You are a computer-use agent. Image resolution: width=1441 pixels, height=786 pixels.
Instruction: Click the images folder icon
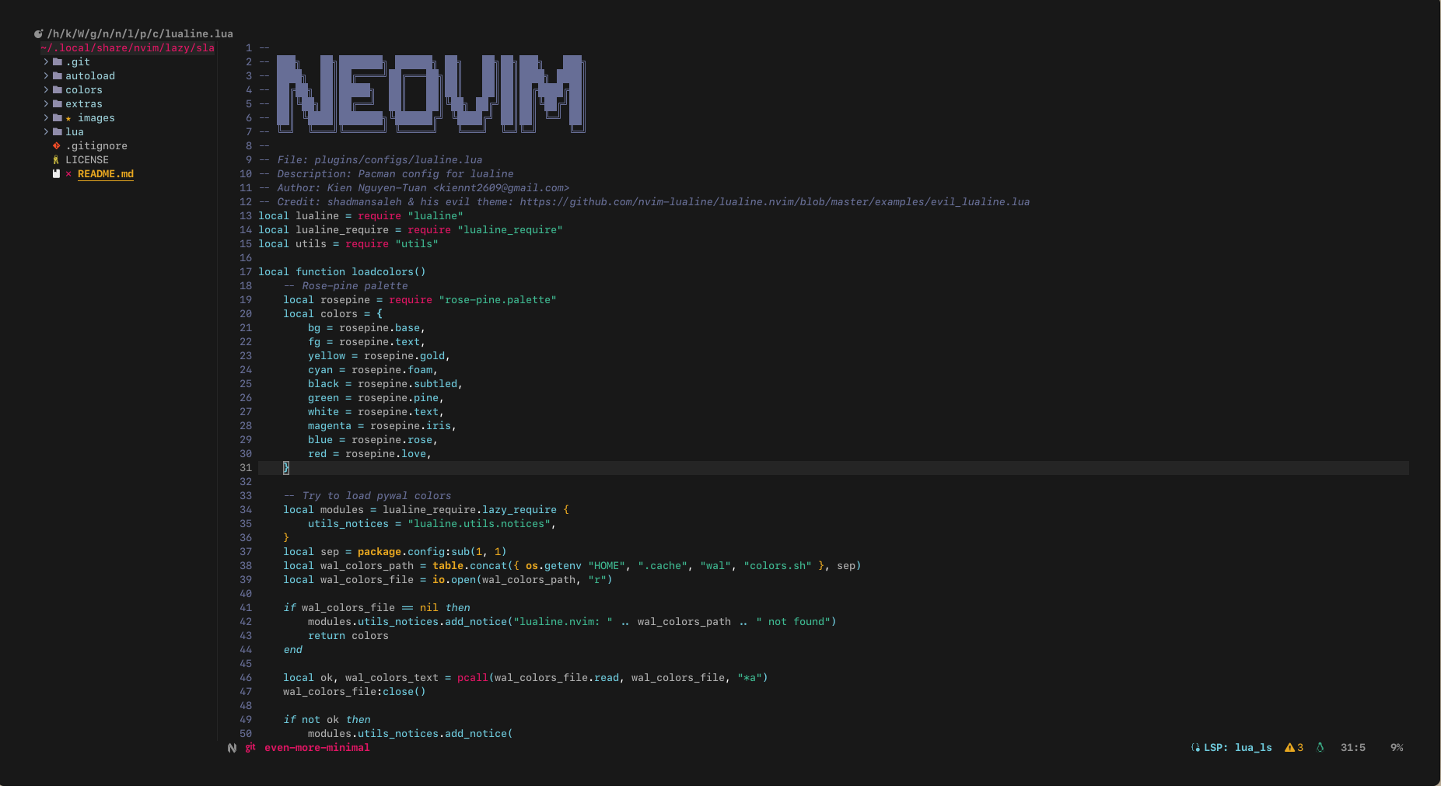click(x=58, y=117)
